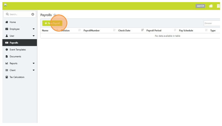Expand the Client submenu arrow

[33, 70]
